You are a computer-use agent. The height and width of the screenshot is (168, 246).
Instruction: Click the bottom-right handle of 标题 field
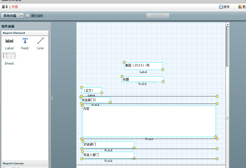[163, 82]
